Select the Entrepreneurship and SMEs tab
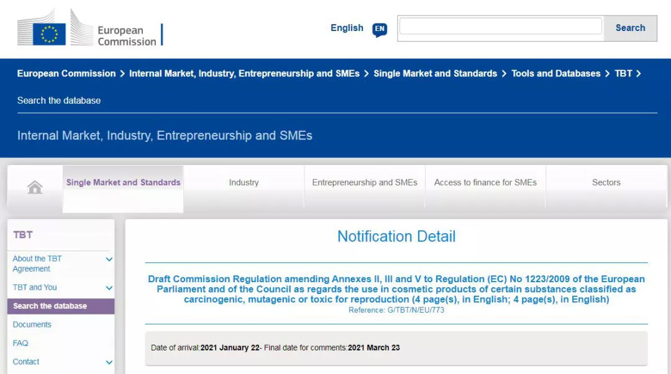This screenshot has width=671, height=374. click(x=365, y=183)
